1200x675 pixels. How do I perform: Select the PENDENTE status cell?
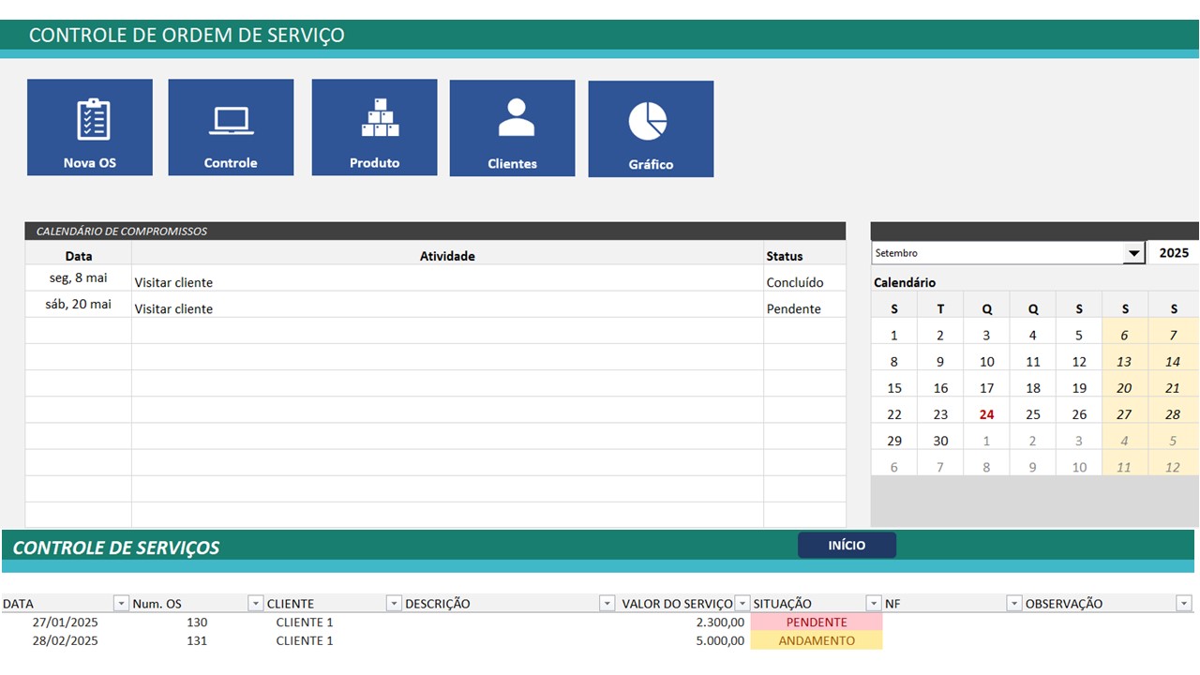pyautogui.click(x=817, y=622)
